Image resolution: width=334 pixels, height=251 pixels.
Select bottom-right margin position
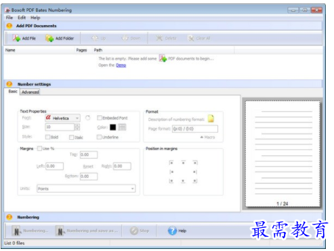(195, 181)
